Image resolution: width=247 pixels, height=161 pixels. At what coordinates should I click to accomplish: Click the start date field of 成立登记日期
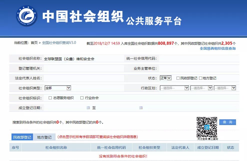pos(65,108)
